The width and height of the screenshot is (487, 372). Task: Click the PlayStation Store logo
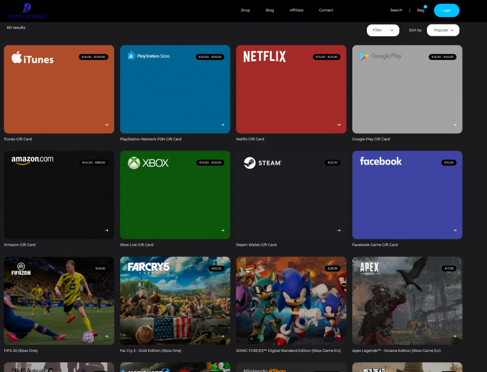coord(148,56)
